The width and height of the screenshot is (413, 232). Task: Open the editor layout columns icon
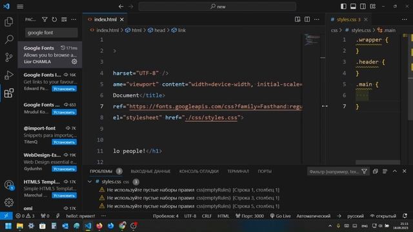click(307, 19)
